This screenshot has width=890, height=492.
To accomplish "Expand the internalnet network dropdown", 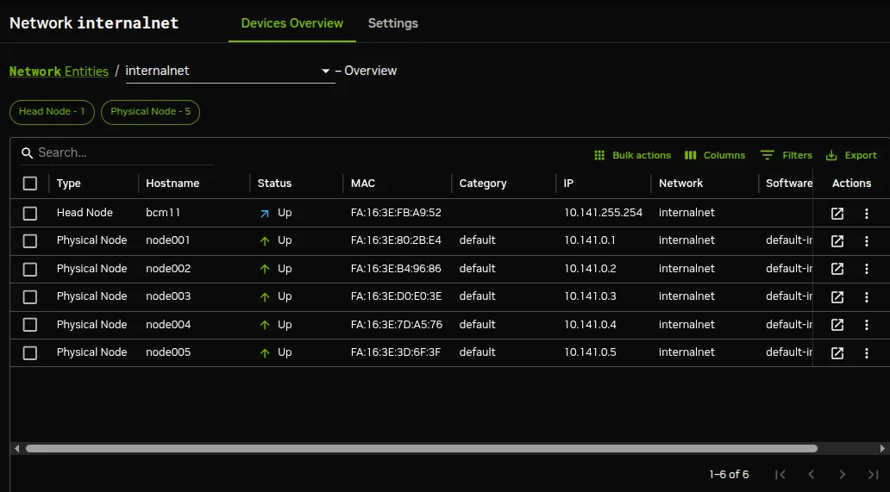I will pyautogui.click(x=326, y=71).
